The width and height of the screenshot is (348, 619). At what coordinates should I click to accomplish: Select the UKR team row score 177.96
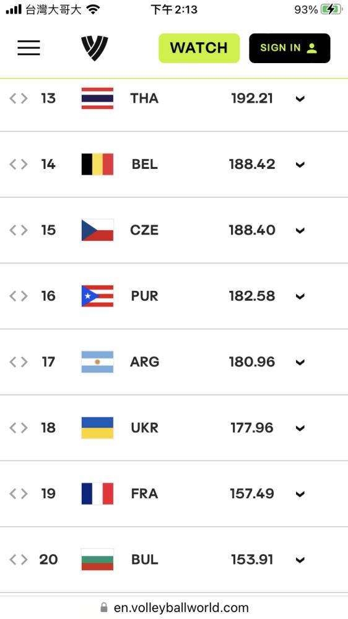252,428
